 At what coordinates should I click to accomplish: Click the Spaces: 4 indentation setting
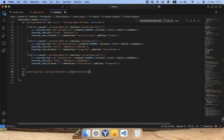(x=181, y=126)
